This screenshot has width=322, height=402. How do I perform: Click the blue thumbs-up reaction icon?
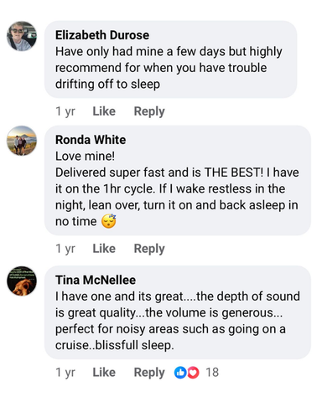[x=180, y=373]
